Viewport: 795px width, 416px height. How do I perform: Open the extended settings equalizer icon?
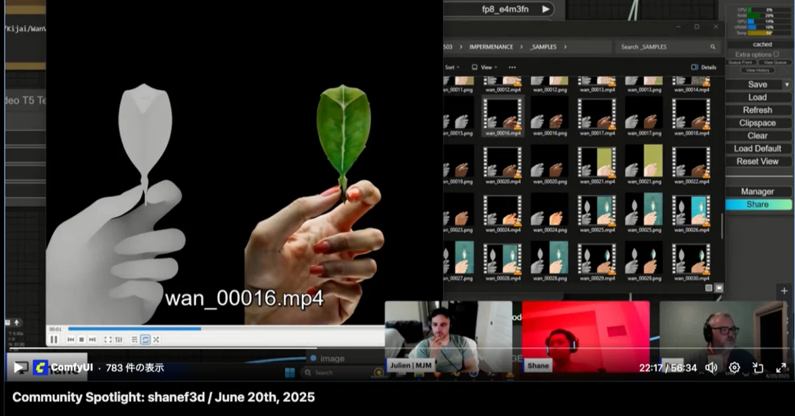pyautogui.click(x=119, y=339)
